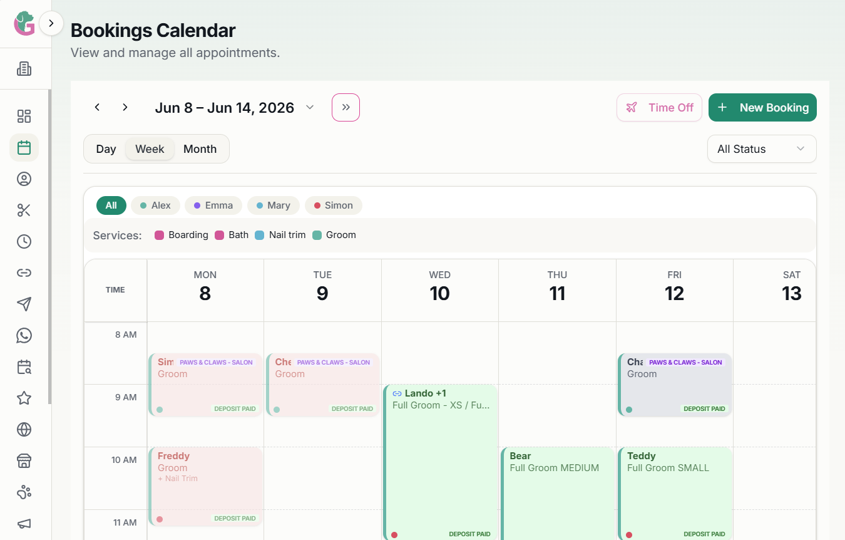Open the star reviews icon
This screenshot has height=540, width=845.
24,398
